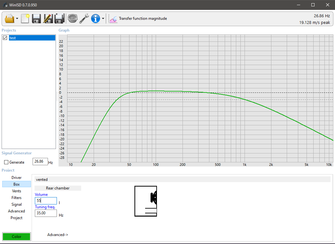The image size is (335, 244).
Task: Click Transfer function magnitude label
Action: pos(143,18)
